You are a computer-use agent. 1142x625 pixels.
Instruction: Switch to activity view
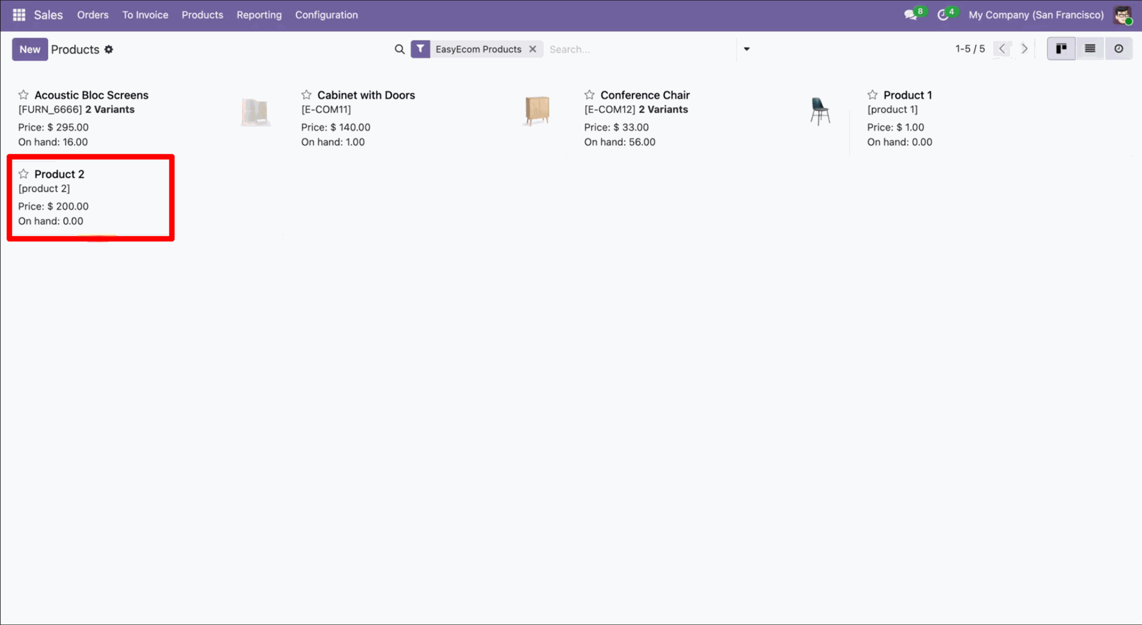pos(1119,49)
